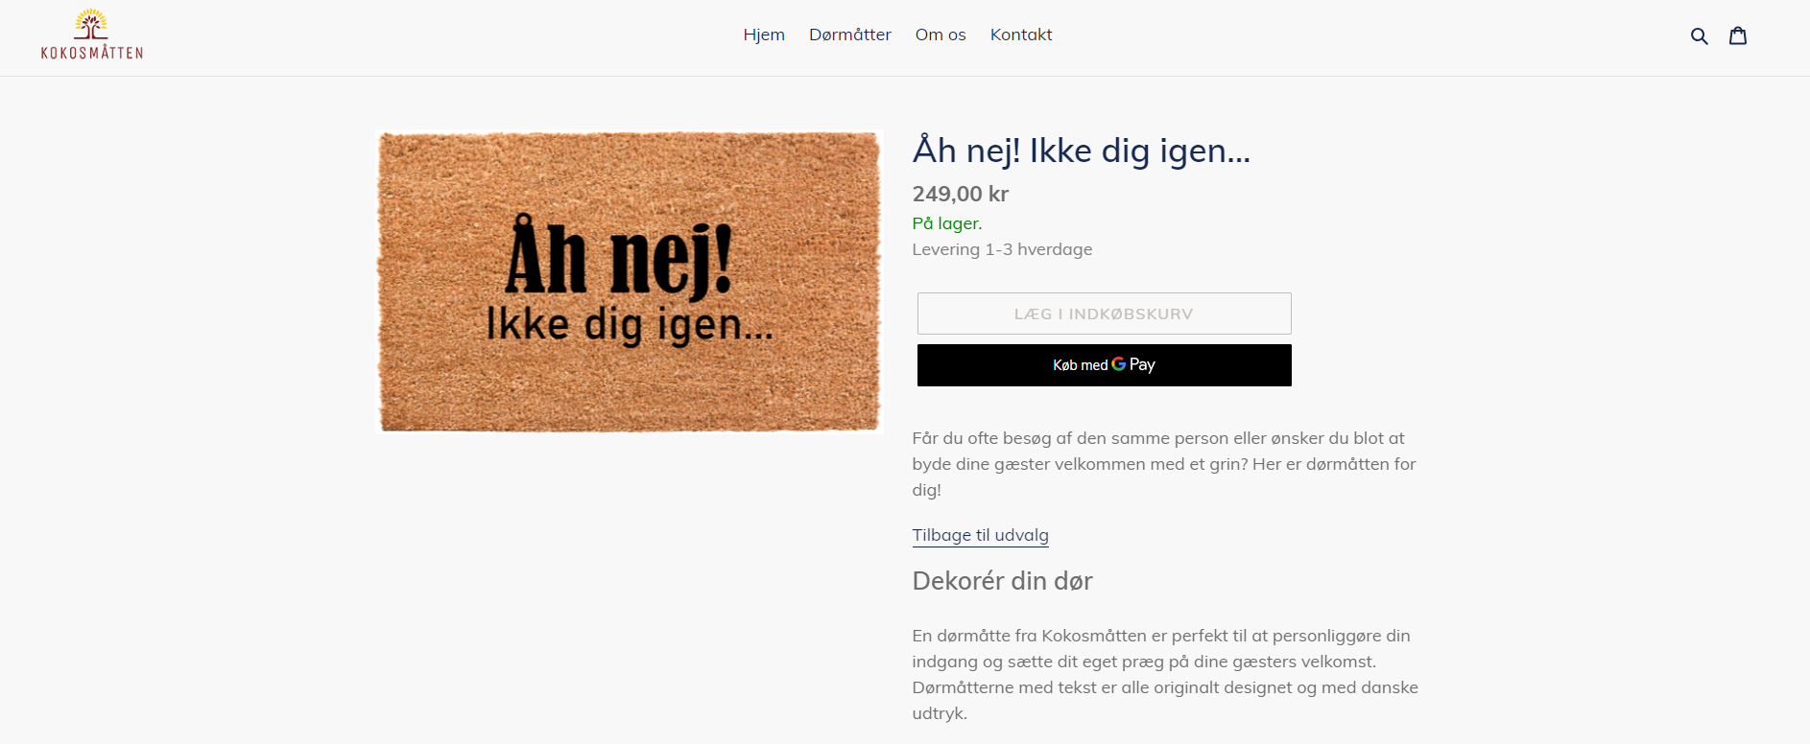Buy now with Køb med G Pay
Screen dimensions: 1810x744
1104,365
